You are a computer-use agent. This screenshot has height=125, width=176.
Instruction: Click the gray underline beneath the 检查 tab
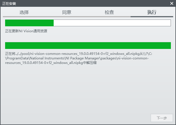point(109,16)
